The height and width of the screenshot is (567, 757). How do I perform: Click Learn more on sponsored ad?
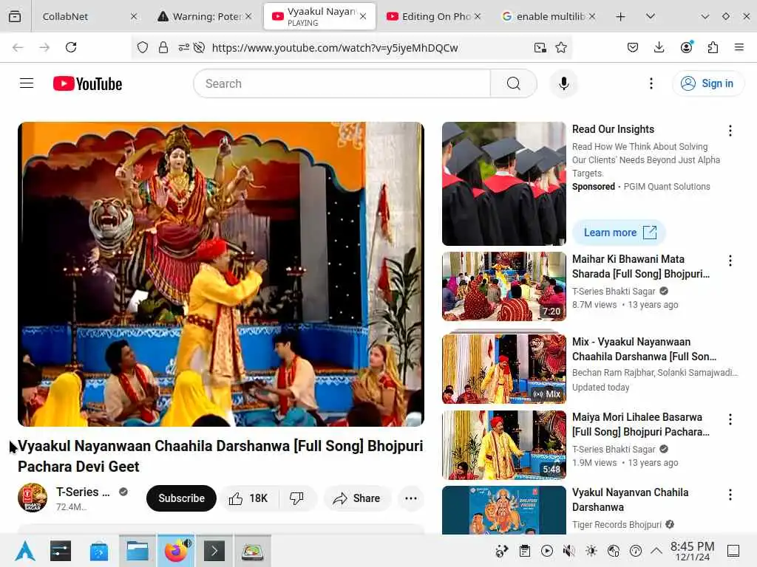(x=619, y=233)
